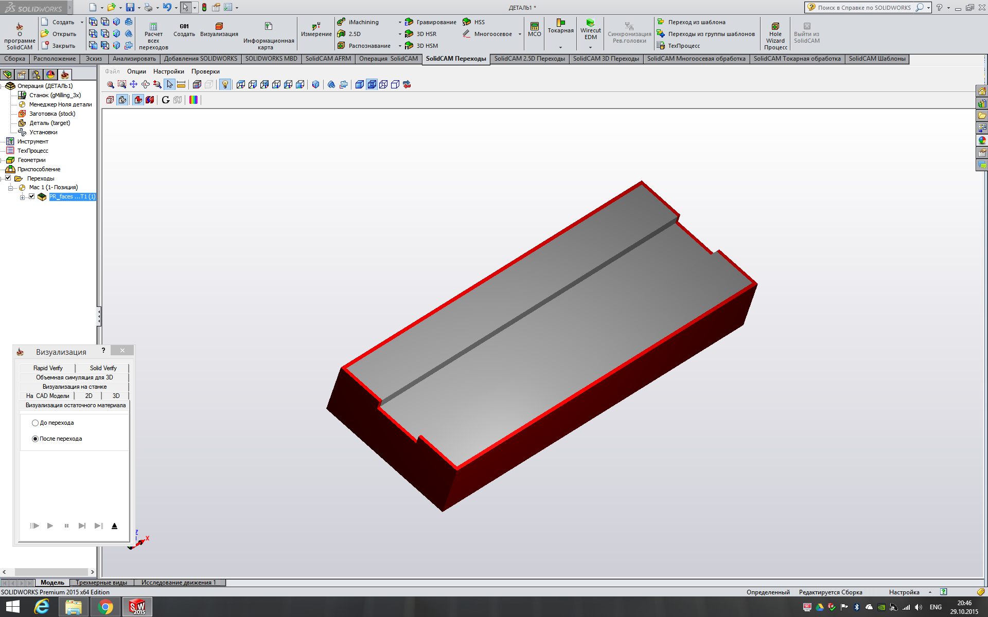This screenshot has height=617, width=988.
Task: Click the Расчет всех переходов icon
Action: (x=153, y=27)
